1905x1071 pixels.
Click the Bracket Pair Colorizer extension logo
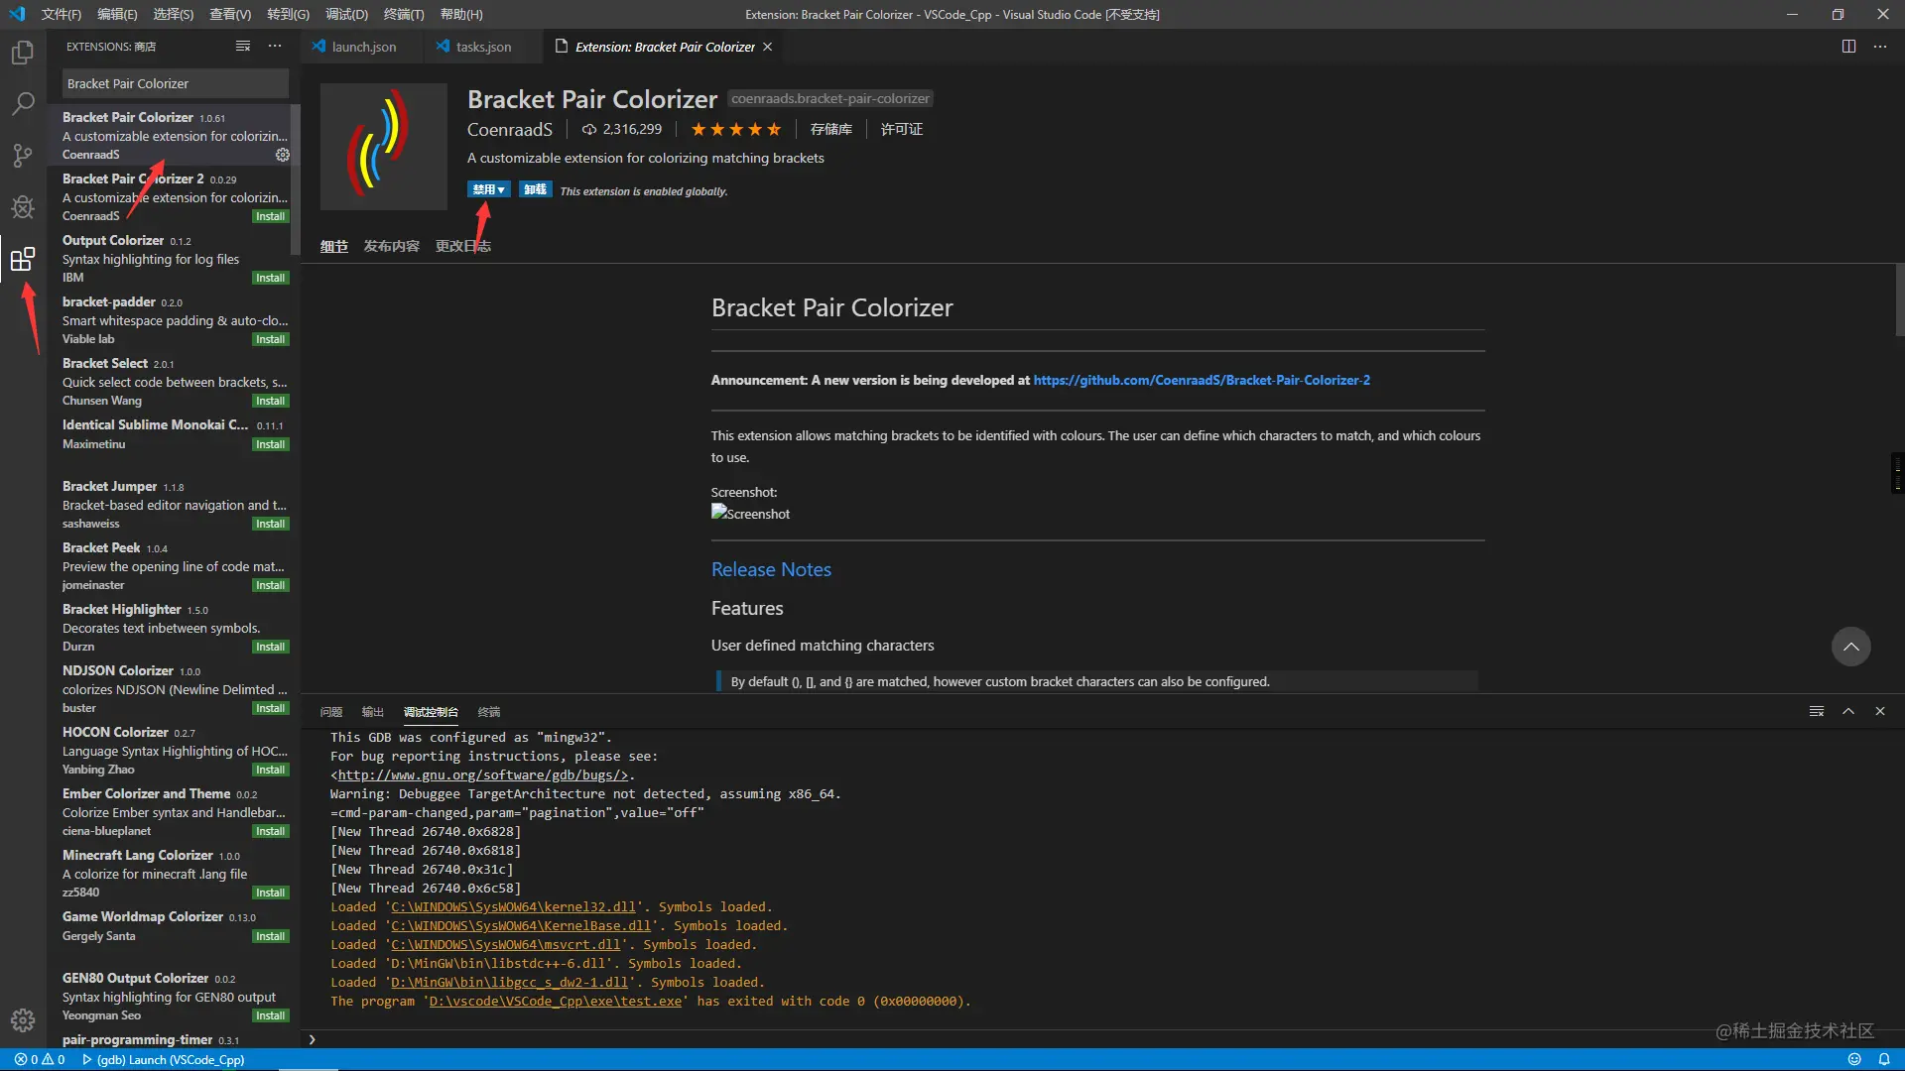tap(383, 147)
